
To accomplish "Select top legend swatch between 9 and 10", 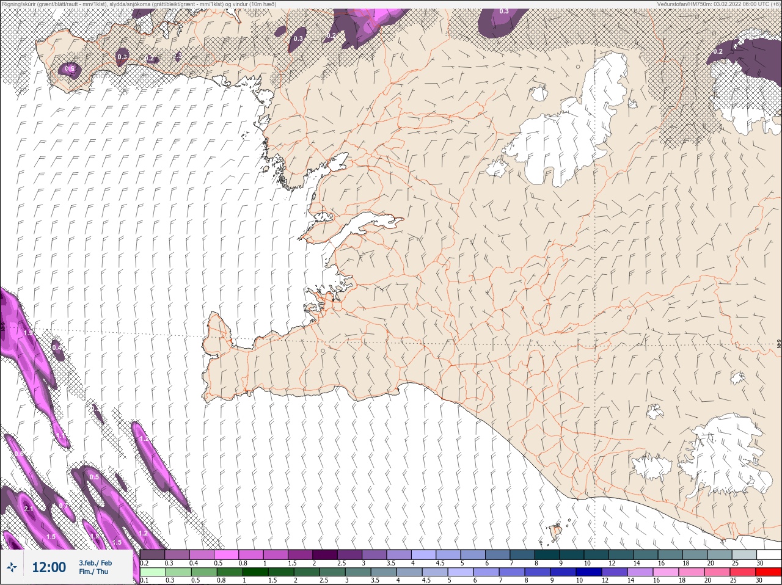I will pos(572,554).
